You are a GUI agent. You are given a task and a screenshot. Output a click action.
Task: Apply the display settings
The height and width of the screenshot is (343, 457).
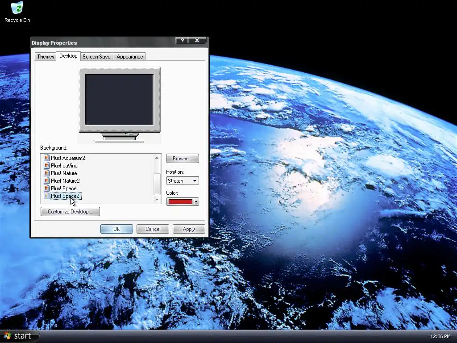189,229
